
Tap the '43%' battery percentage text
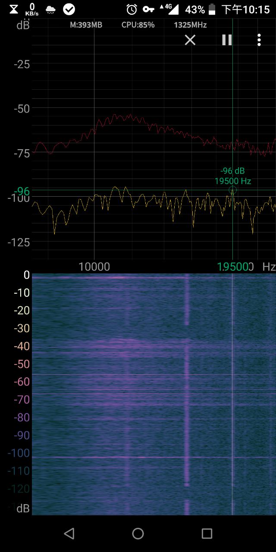(195, 9)
